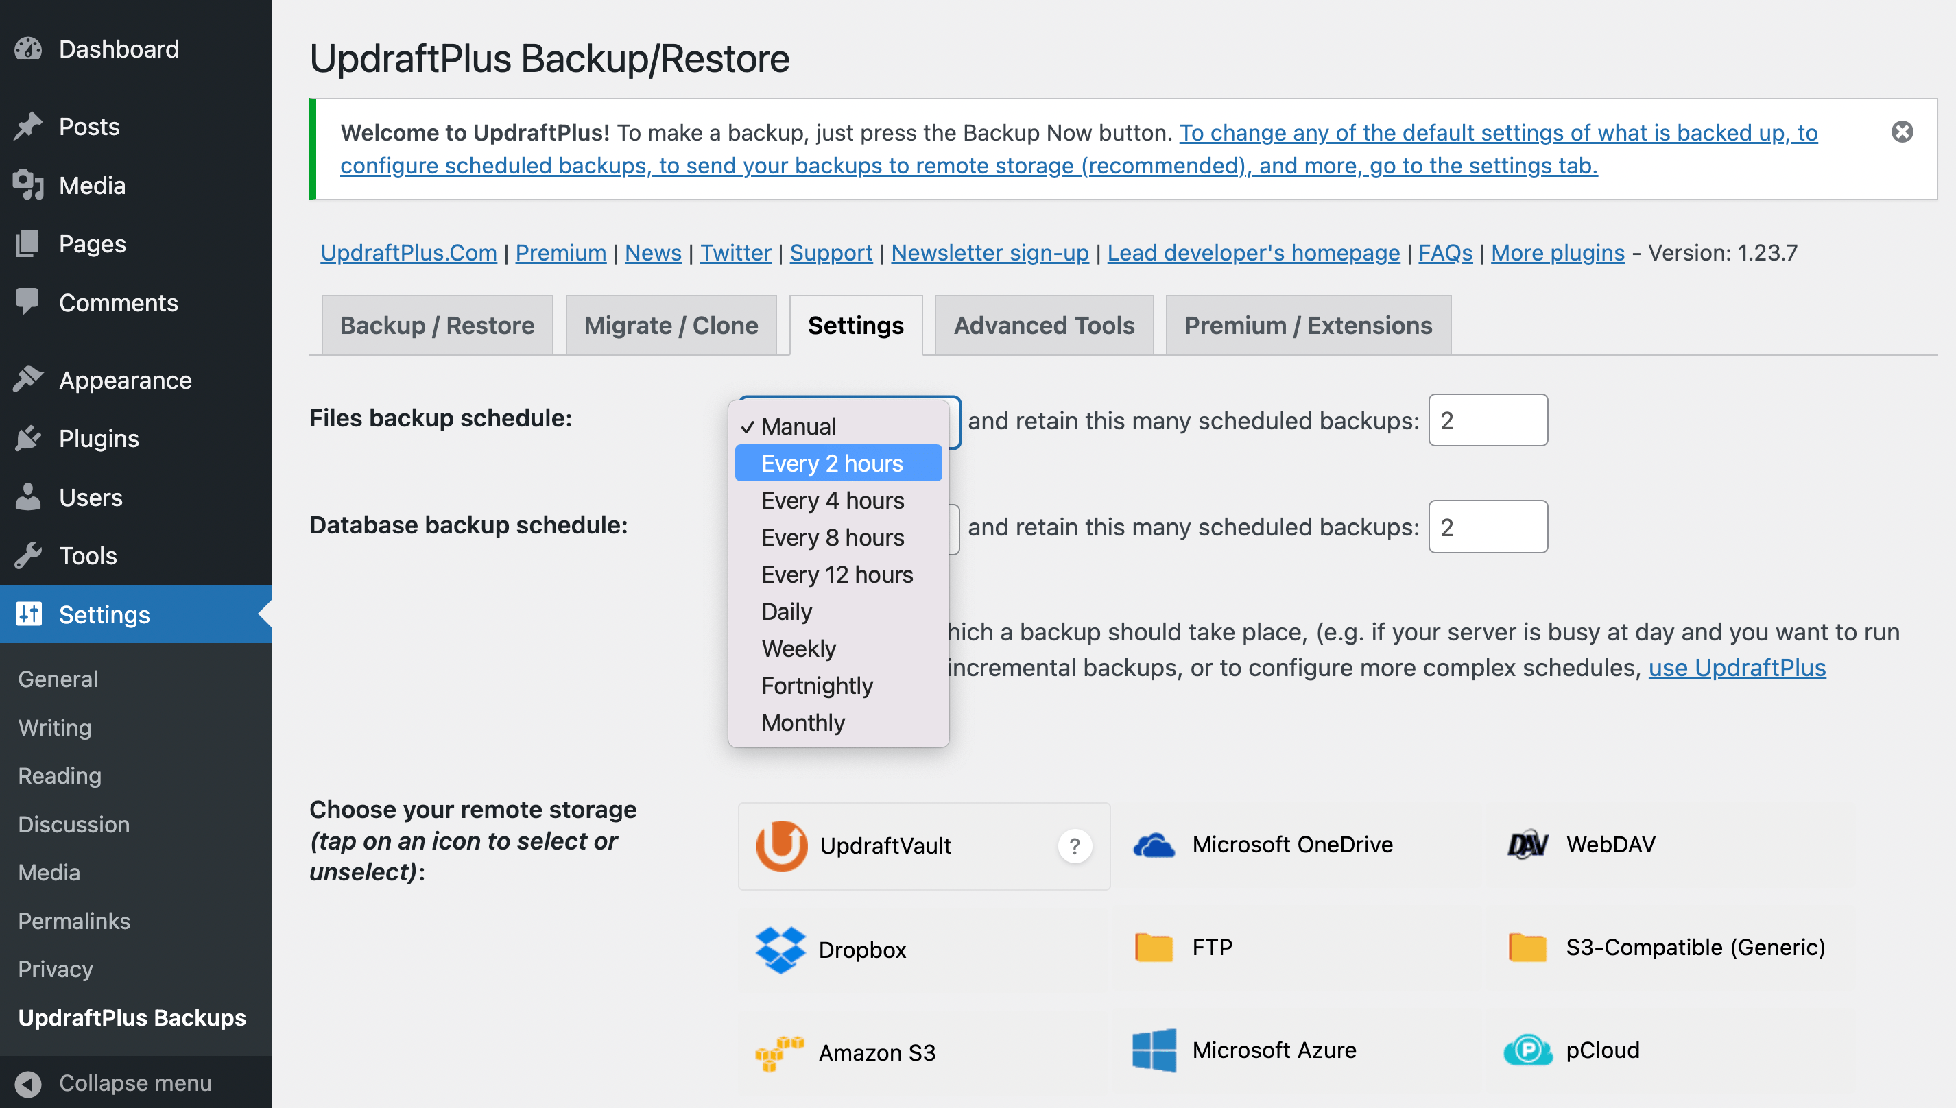
Task: Open the Advanced Tools tab
Action: point(1043,325)
